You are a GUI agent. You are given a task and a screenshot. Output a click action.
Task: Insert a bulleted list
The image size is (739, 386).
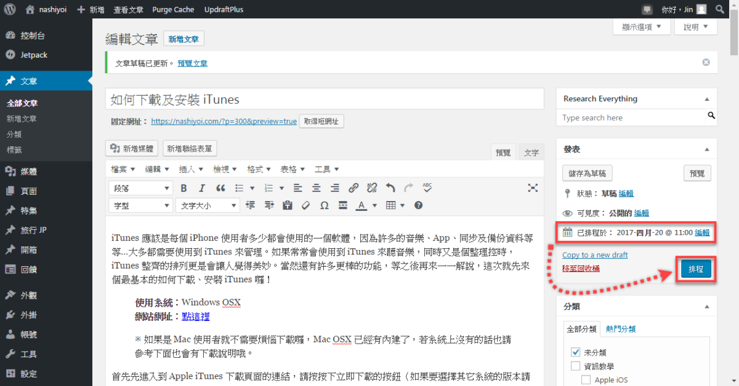tap(238, 188)
